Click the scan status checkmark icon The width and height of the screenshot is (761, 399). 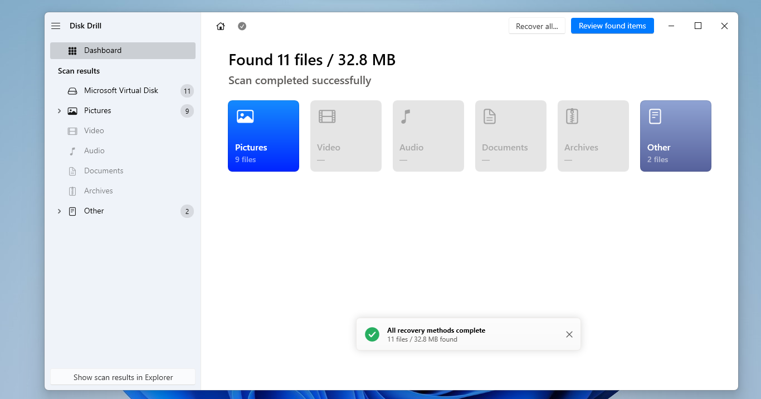tap(242, 26)
